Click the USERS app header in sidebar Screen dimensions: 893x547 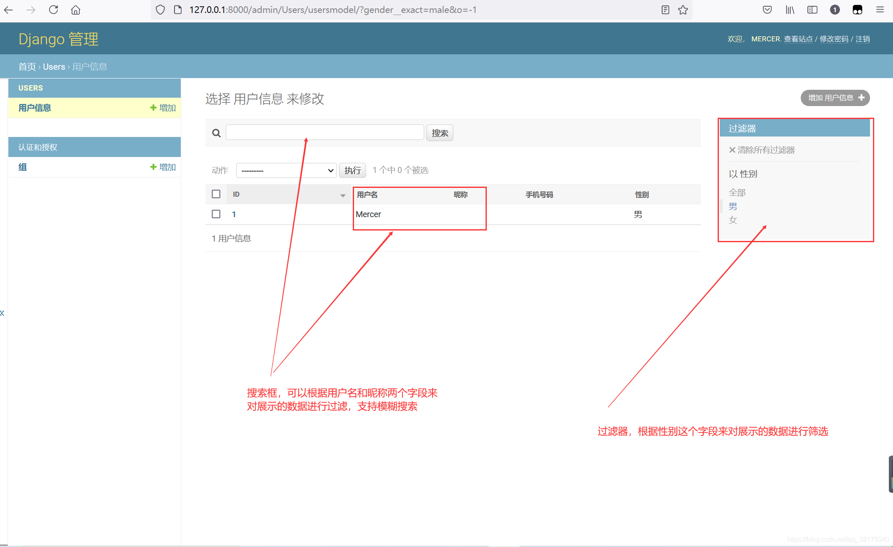[x=30, y=88]
